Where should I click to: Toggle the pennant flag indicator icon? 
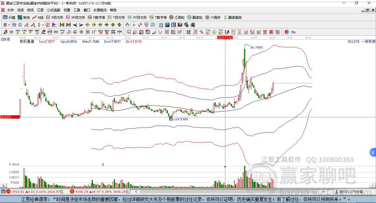[54, 25]
